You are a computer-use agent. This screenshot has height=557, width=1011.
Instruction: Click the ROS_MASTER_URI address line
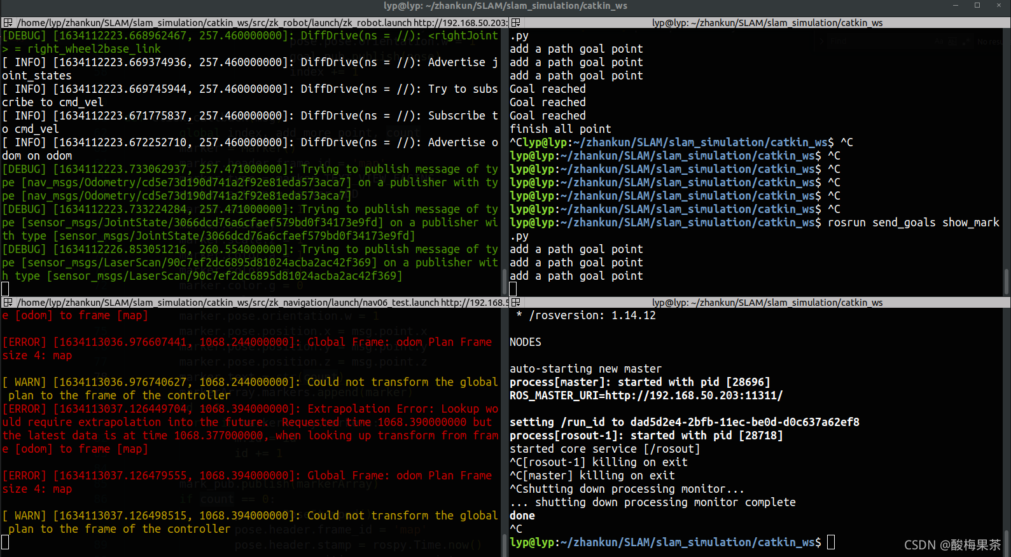click(x=646, y=395)
